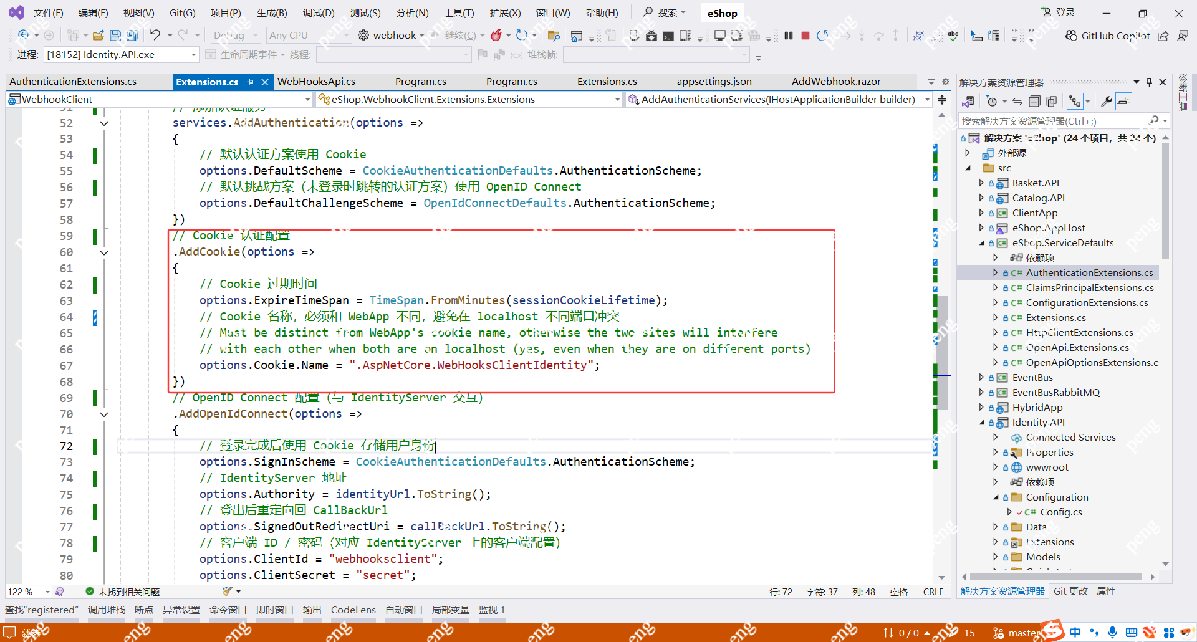
Task: Open Properties wrench icon in Solution Explorer
Action: point(1107,101)
